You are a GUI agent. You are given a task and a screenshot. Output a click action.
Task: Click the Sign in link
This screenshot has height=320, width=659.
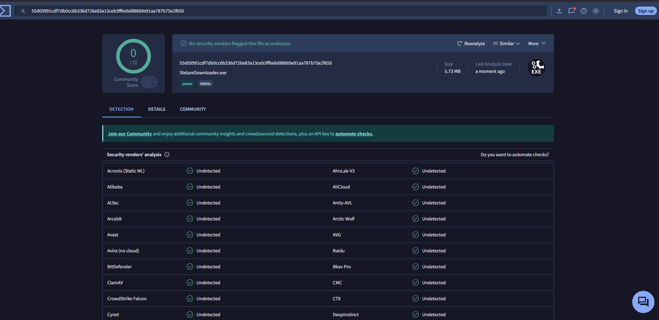click(621, 11)
